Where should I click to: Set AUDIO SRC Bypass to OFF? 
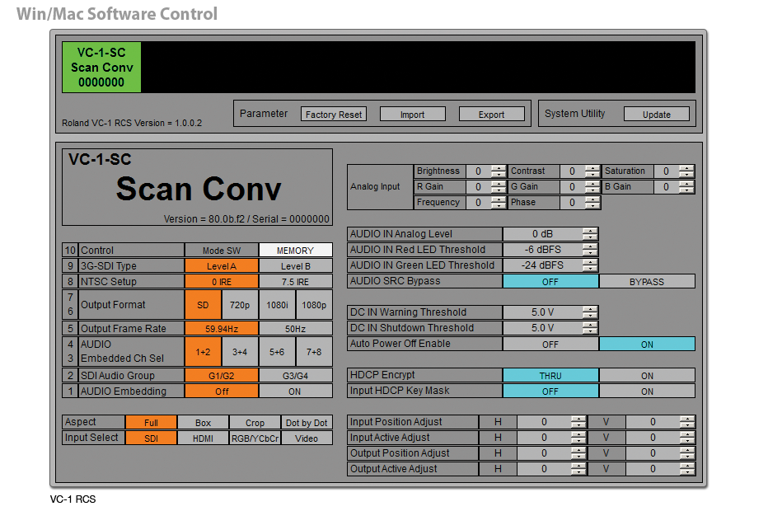[550, 281]
